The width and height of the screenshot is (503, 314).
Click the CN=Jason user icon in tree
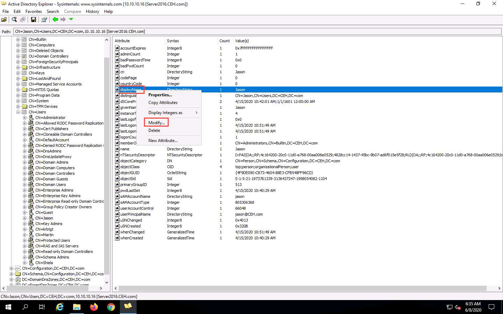pos(31,218)
